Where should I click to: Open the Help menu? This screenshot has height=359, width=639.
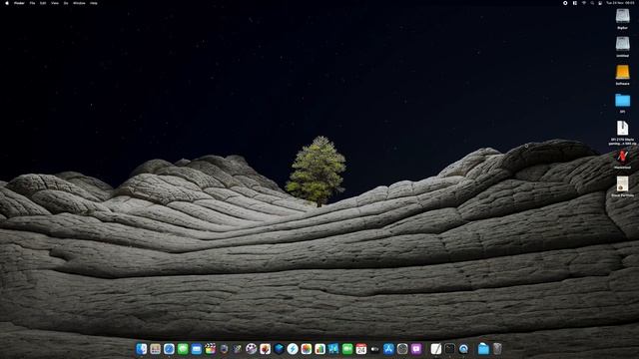[x=93, y=3]
